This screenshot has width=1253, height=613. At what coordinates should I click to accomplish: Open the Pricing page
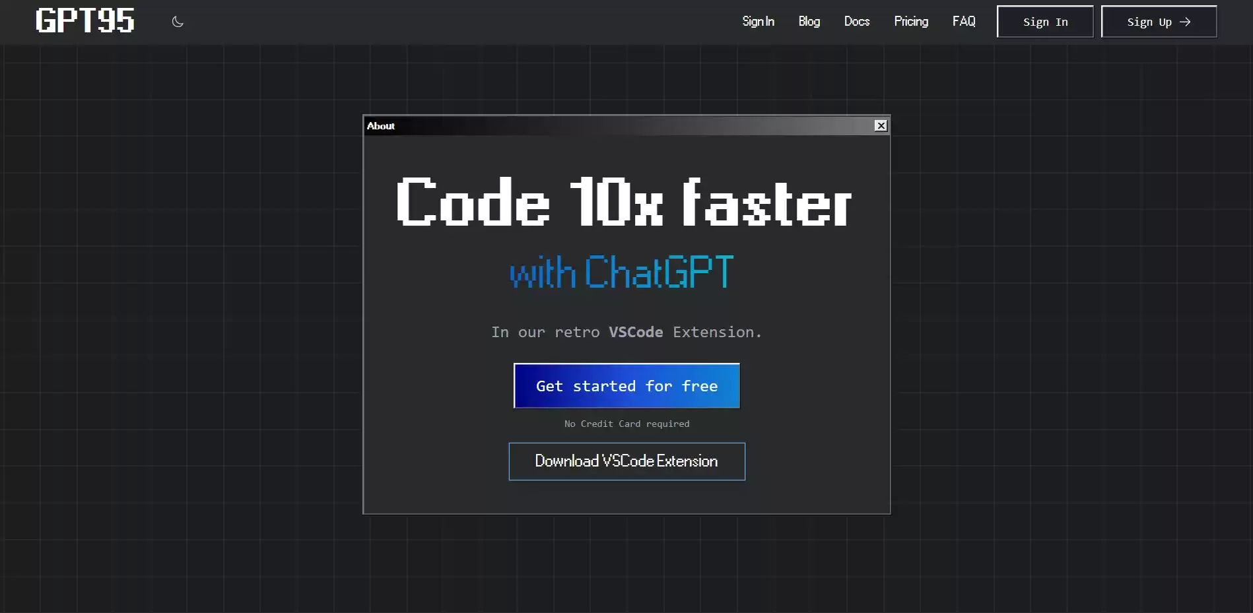pyautogui.click(x=910, y=22)
